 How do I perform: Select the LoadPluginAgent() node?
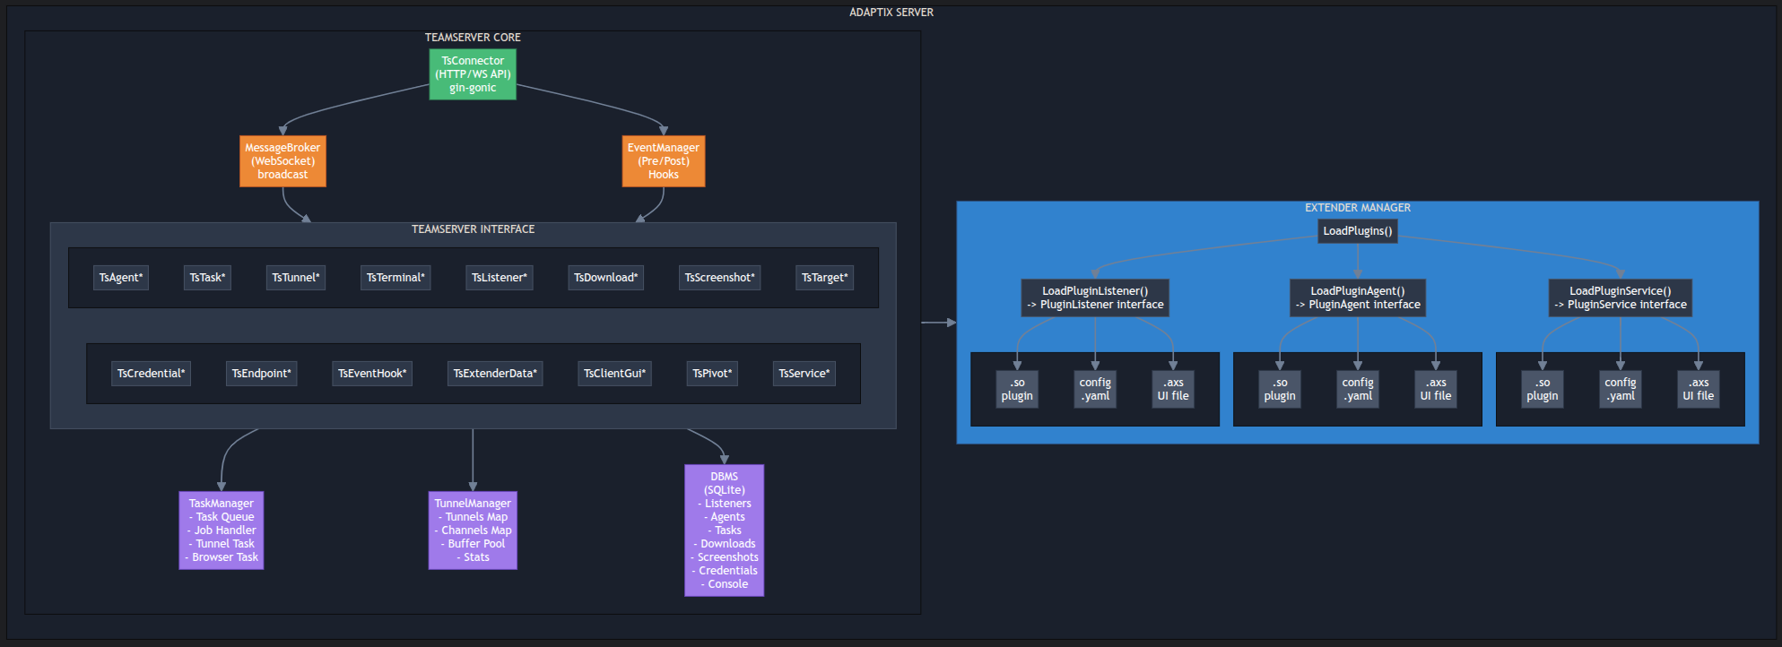1358,298
